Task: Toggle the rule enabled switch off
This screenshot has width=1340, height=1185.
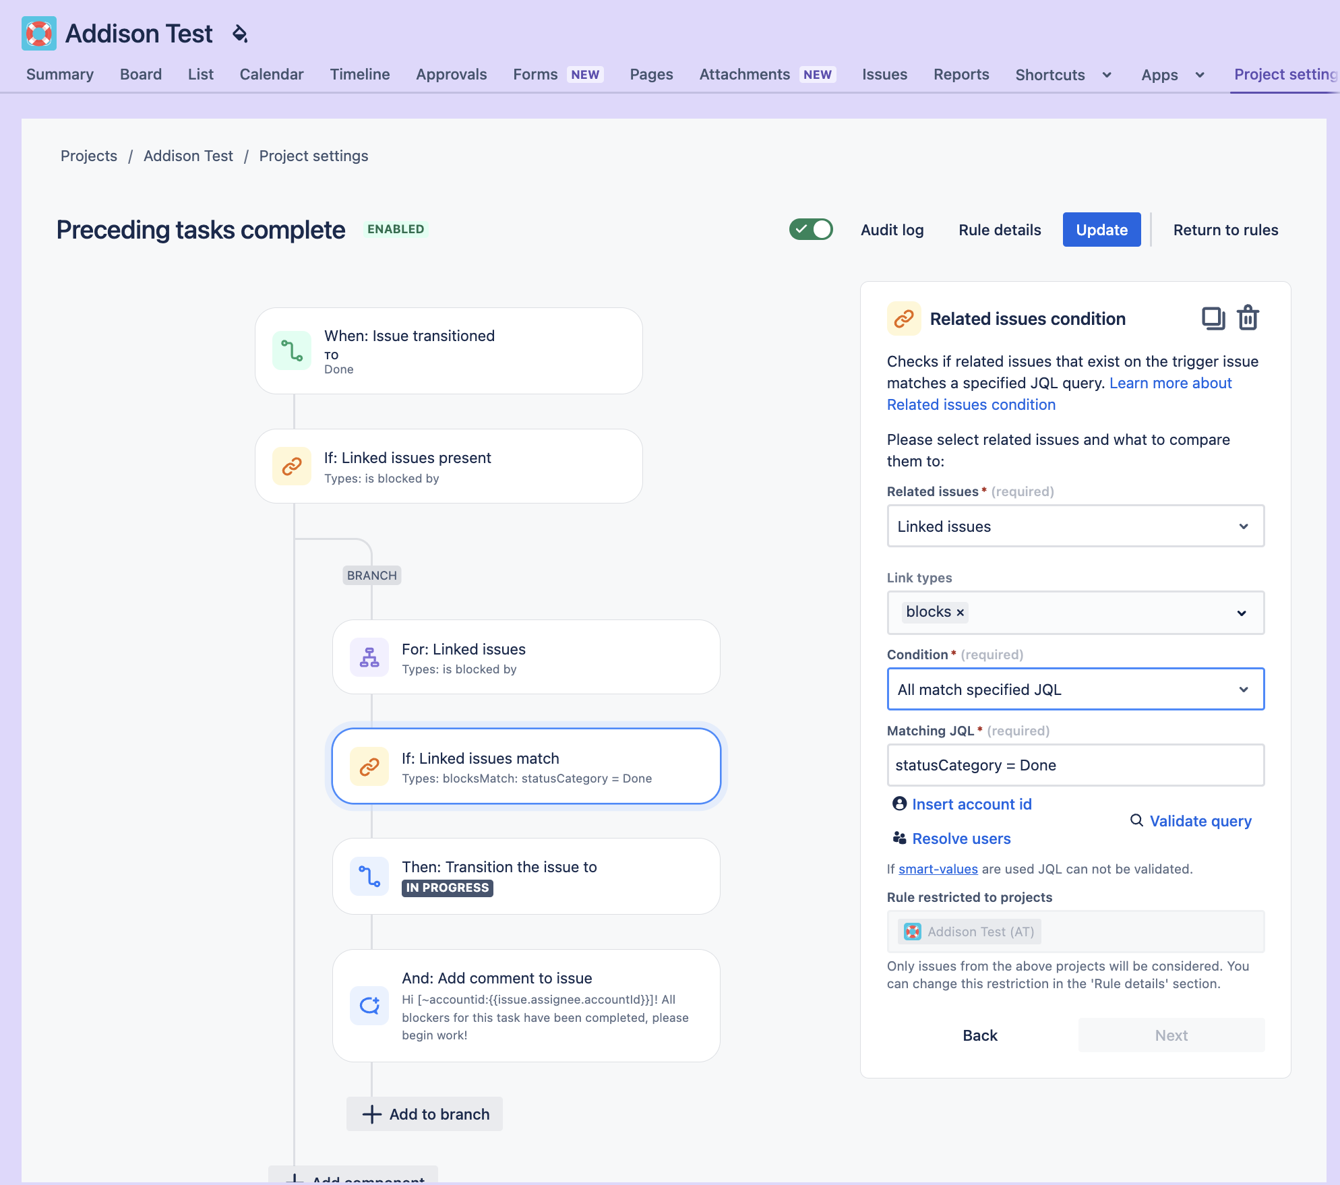Action: [x=811, y=229]
